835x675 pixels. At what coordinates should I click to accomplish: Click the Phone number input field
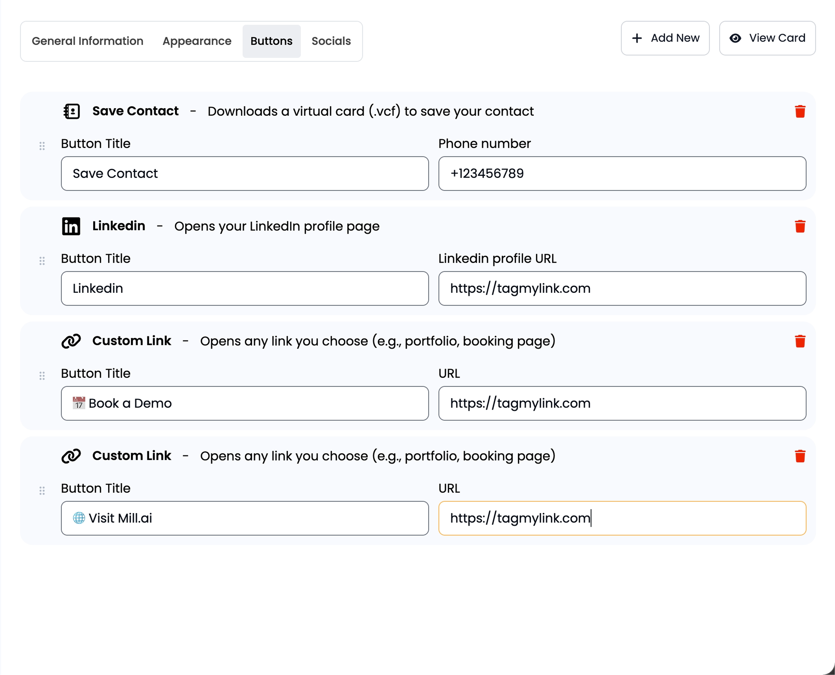point(622,173)
